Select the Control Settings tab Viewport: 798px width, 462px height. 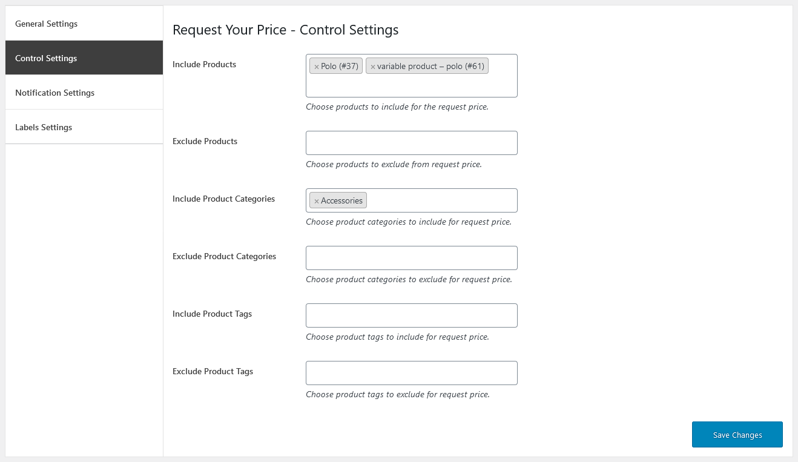[45, 58]
